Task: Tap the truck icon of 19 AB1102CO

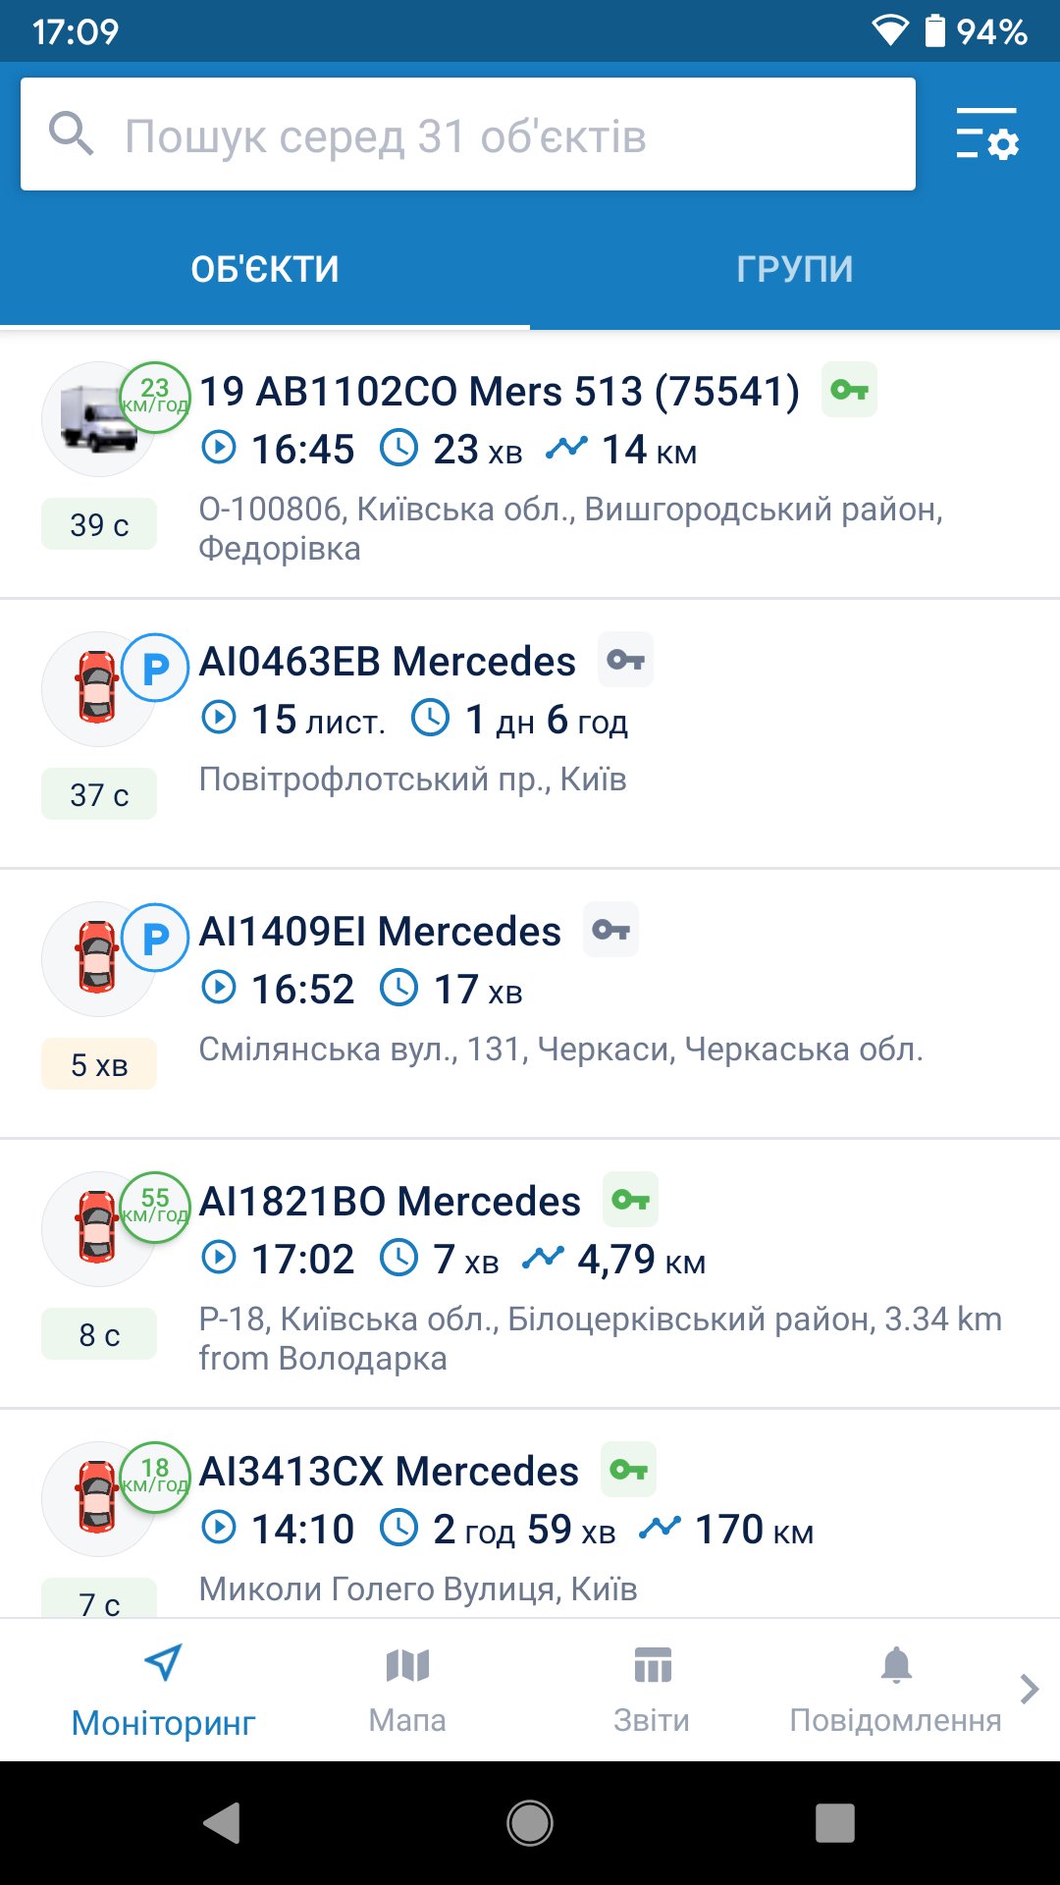Action: tap(97, 419)
